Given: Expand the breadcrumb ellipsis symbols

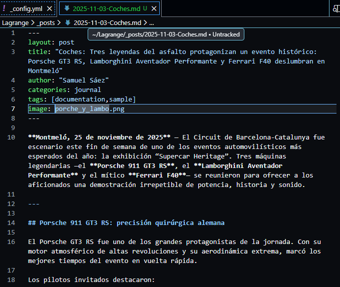Looking at the screenshot, I should point(152,23).
